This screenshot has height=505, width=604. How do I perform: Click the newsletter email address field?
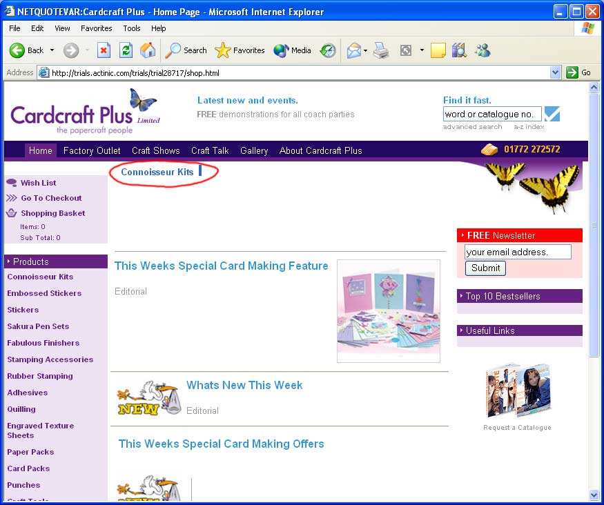coord(518,252)
